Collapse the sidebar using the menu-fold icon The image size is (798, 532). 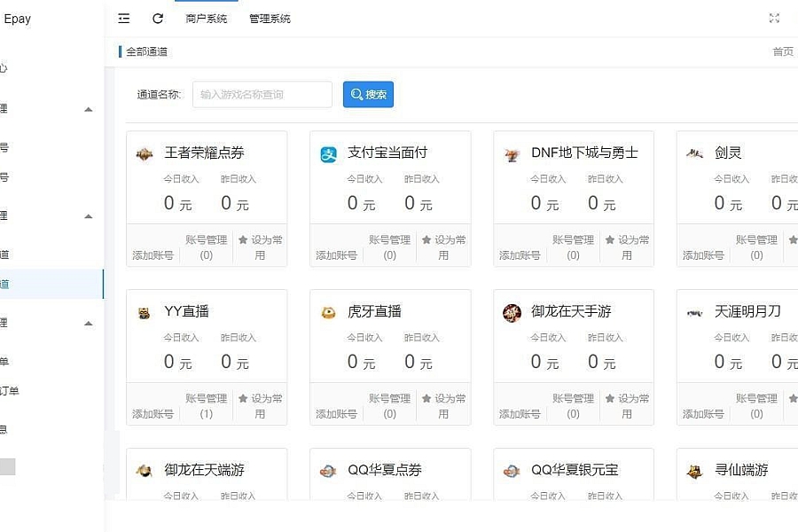123,19
